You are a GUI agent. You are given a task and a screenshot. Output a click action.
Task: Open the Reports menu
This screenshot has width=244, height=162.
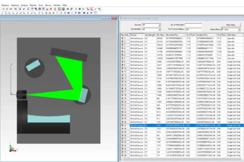33,5
